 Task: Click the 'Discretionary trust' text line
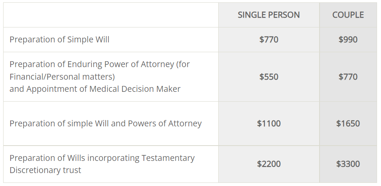45,170
